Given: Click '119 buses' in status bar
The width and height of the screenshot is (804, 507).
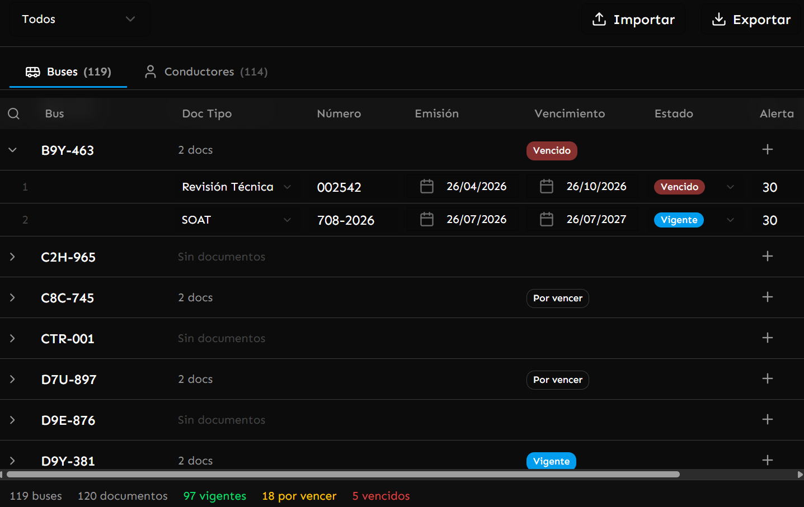Looking at the screenshot, I should [36, 496].
